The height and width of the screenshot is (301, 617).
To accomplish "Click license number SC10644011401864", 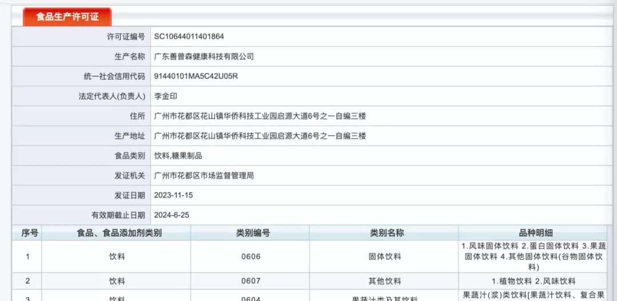I will (x=189, y=37).
